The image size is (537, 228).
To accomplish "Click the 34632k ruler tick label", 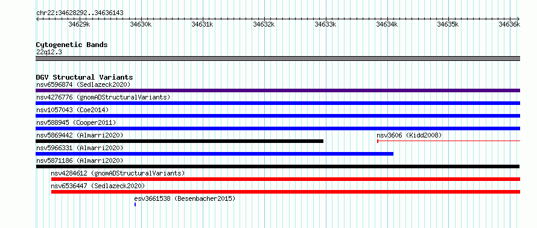I will [x=264, y=24].
